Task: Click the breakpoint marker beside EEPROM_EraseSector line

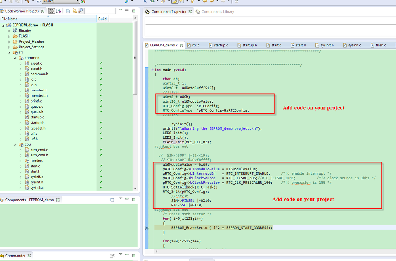Action: click(146, 228)
